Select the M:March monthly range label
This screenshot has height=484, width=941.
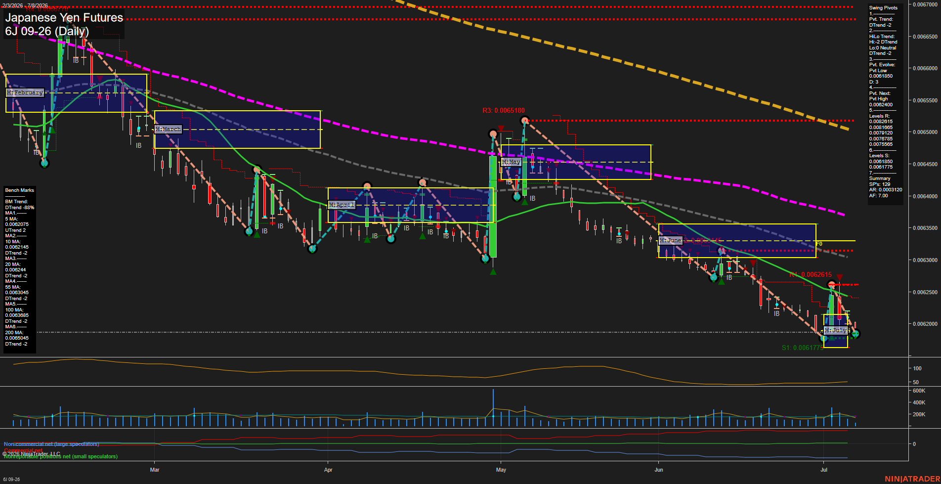[x=169, y=129]
